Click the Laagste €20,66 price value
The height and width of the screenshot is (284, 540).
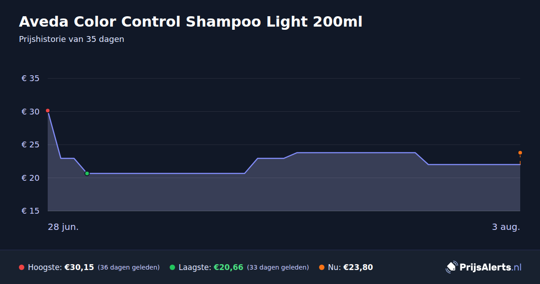point(228,267)
